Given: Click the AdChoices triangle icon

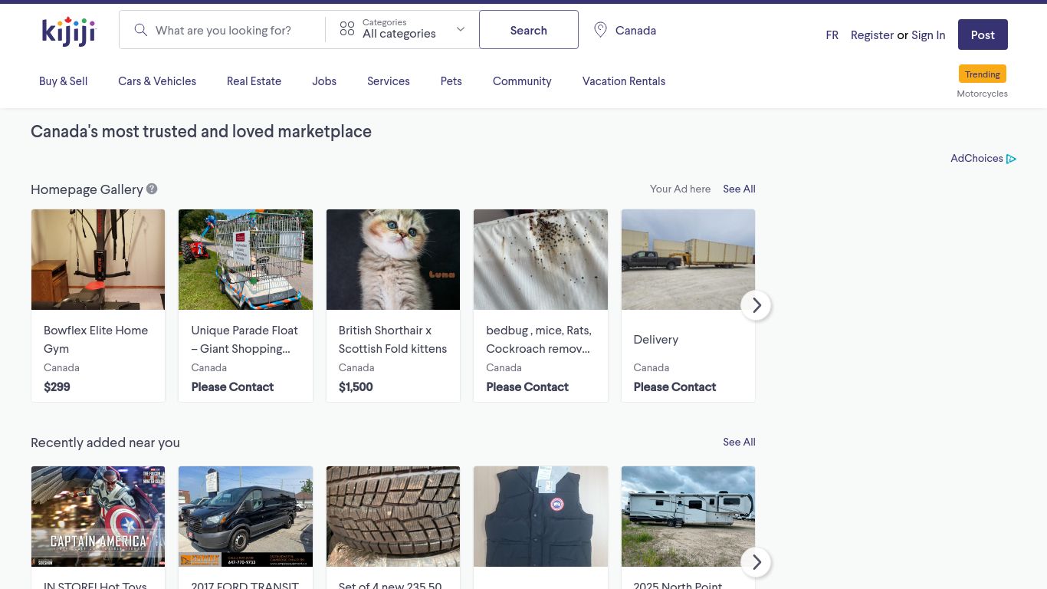Looking at the screenshot, I should [x=1012, y=159].
